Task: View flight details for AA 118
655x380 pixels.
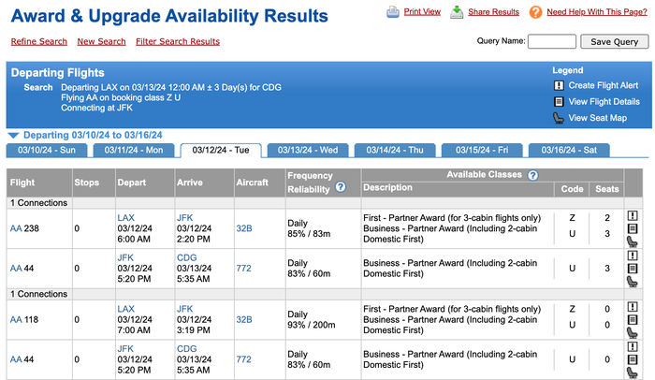Action: tap(633, 320)
